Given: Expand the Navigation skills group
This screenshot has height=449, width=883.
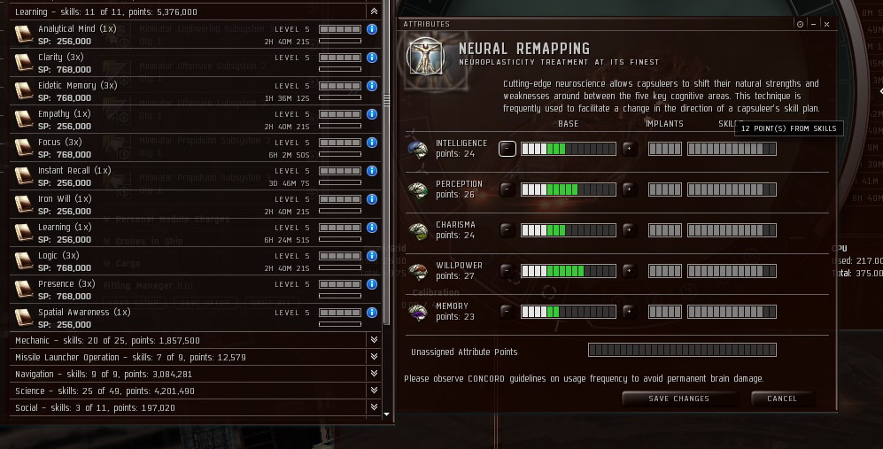Looking at the screenshot, I should tap(374, 374).
